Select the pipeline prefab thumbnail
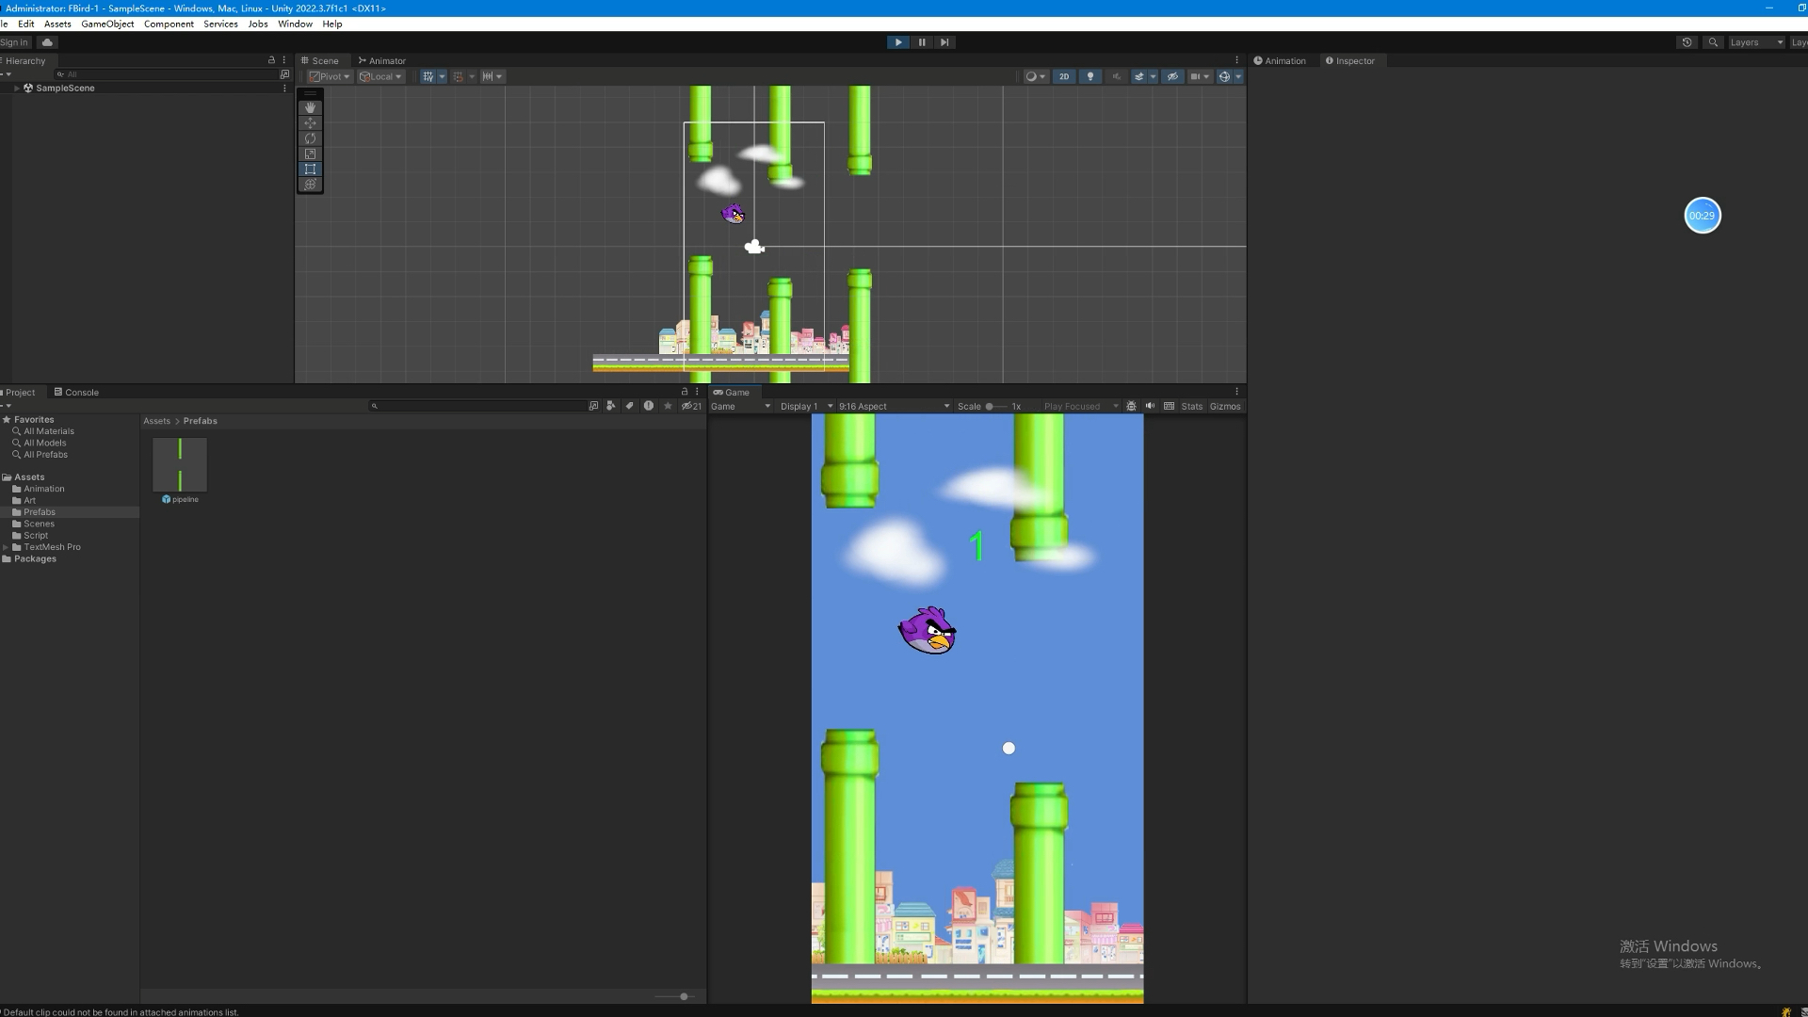This screenshot has width=1808, height=1017. pyautogui.click(x=180, y=464)
